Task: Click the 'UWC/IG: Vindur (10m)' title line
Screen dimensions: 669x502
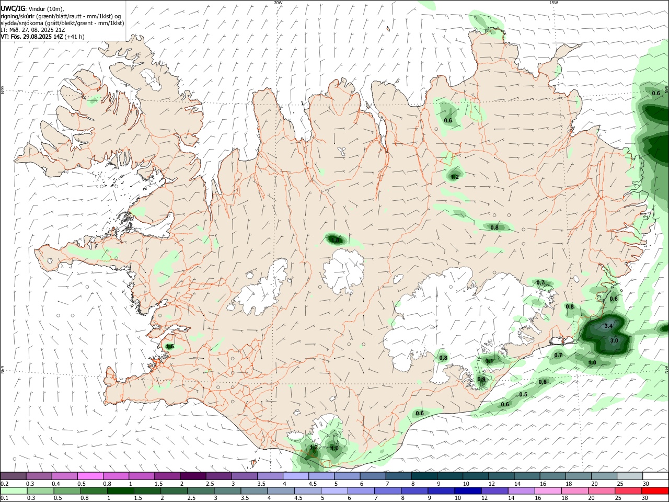Action: [32, 9]
